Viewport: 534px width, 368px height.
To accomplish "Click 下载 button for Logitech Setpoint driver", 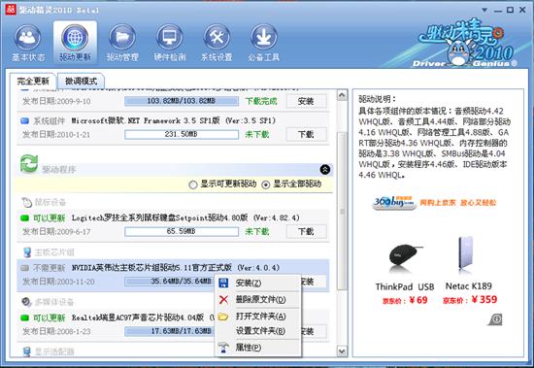I will (x=306, y=231).
